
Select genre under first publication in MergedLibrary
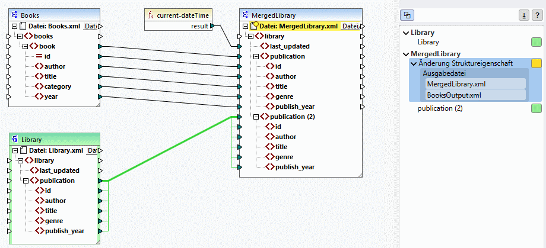click(284, 96)
